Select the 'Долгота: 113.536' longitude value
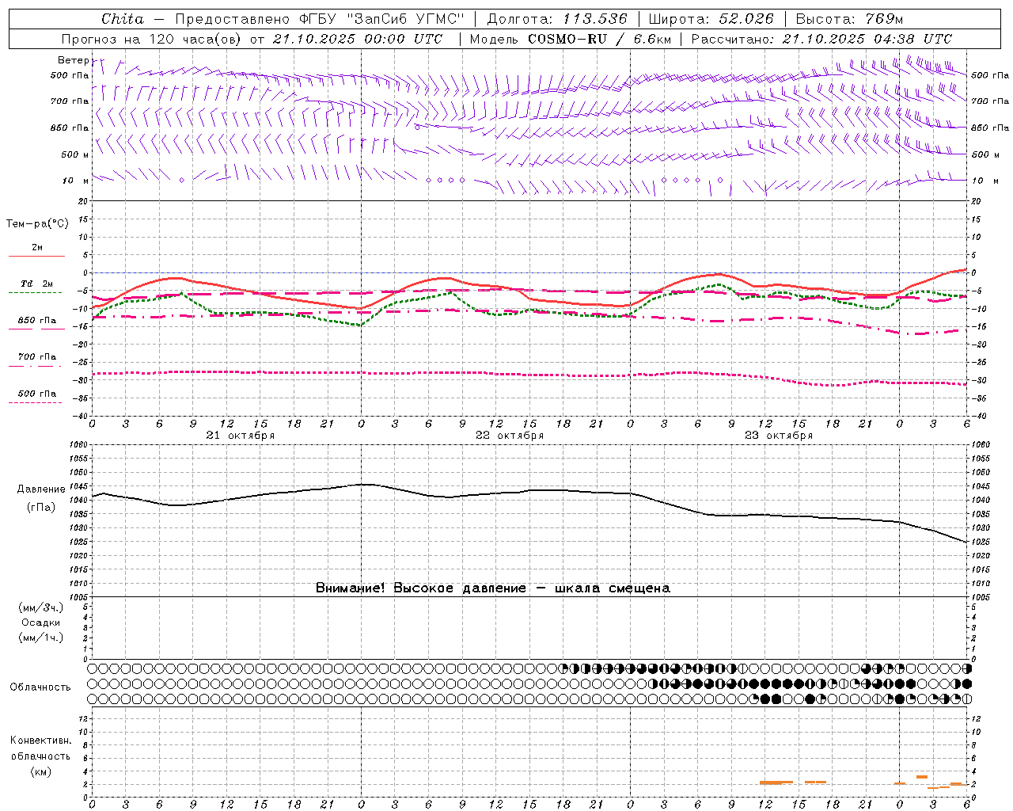The width and height of the screenshot is (1013, 811). point(557,19)
